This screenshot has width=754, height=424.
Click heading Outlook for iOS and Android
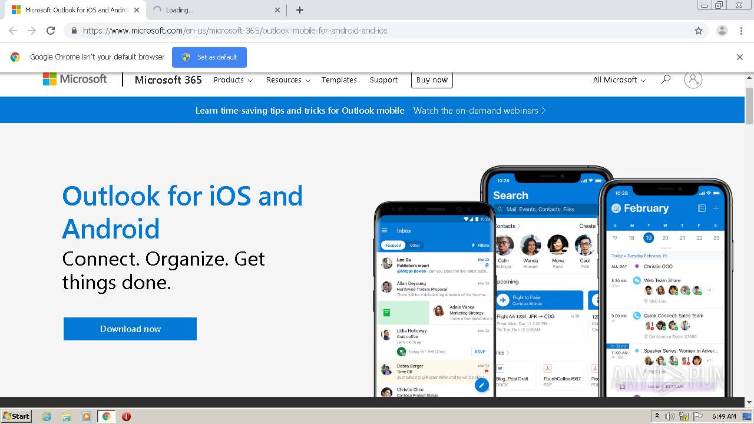pyautogui.click(x=183, y=212)
